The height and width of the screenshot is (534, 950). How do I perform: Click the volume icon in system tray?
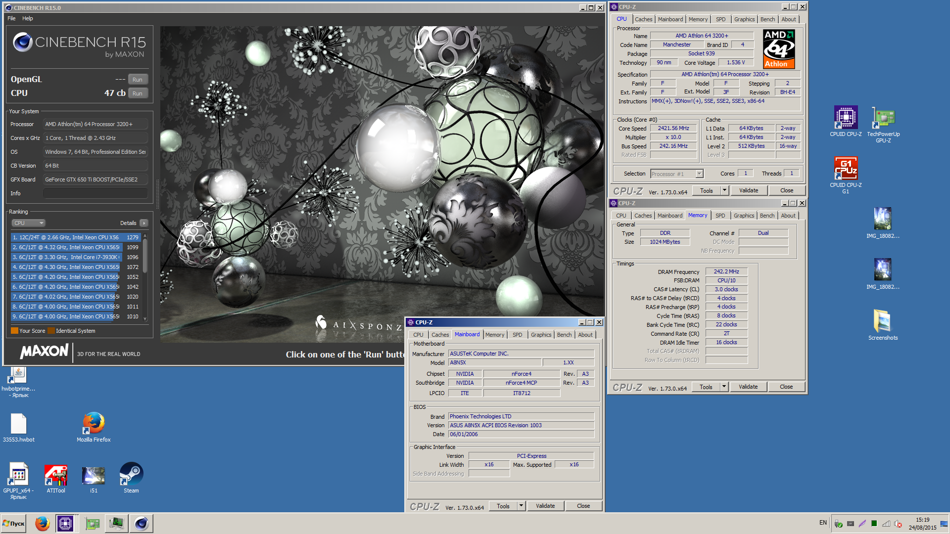tap(898, 524)
